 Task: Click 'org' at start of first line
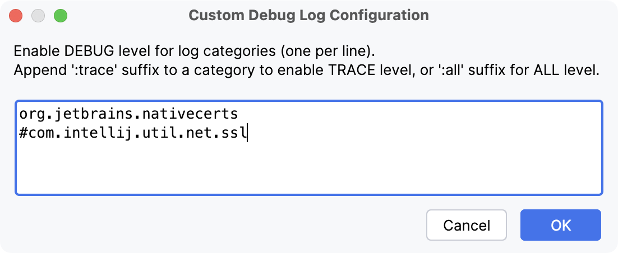coord(31,114)
